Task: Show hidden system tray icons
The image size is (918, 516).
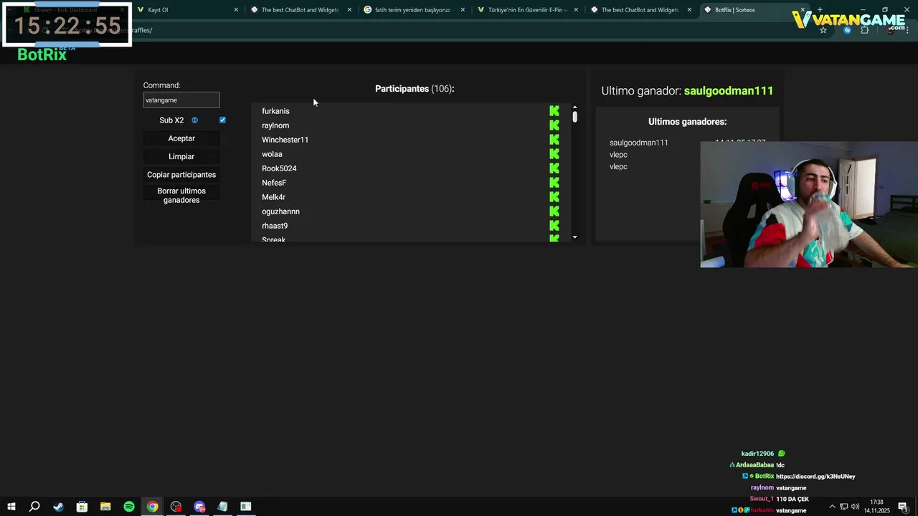Action: click(x=832, y=507)
